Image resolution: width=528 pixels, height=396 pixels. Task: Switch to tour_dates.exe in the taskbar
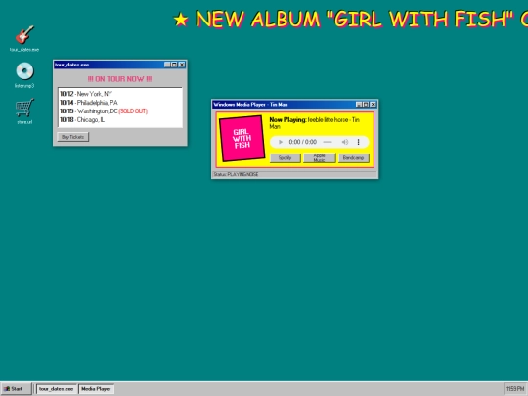pyautogui.click(x=57, y=389)
